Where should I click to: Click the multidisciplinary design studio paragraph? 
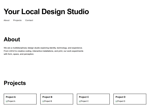(44, 51)
